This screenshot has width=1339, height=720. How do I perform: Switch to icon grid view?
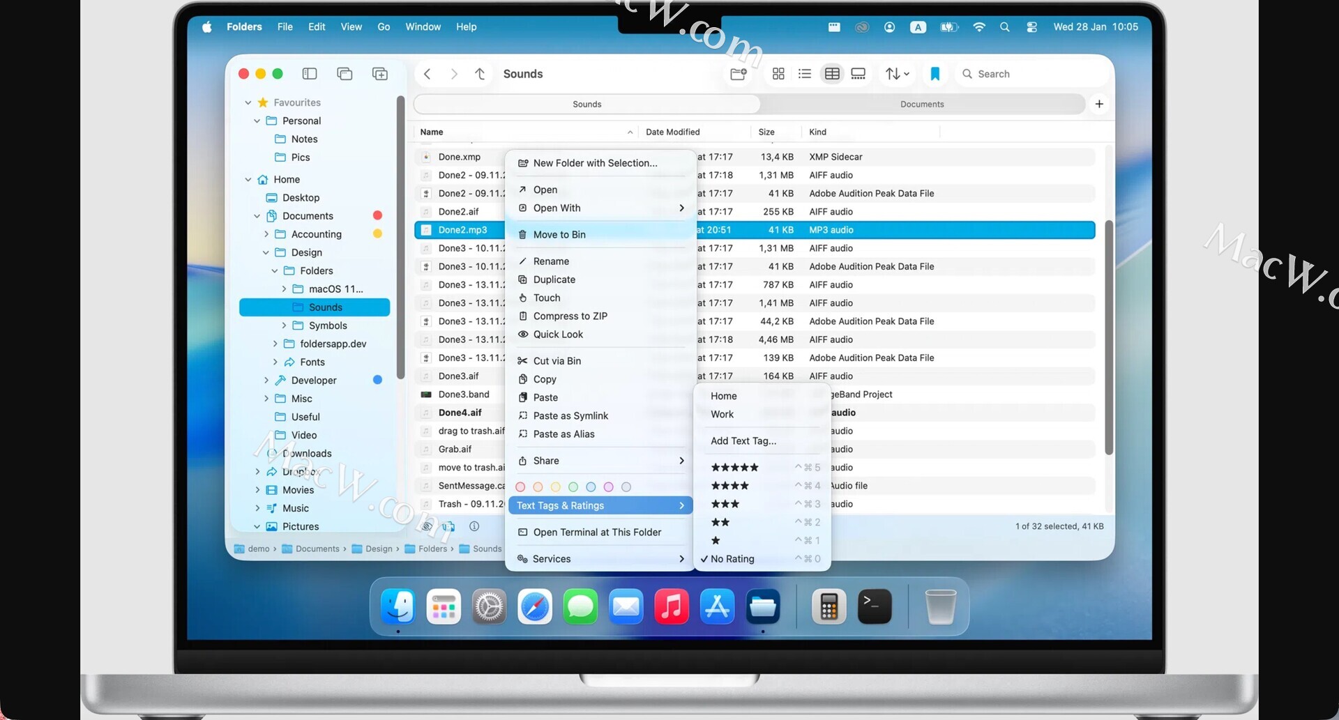(x=778, y=74)
